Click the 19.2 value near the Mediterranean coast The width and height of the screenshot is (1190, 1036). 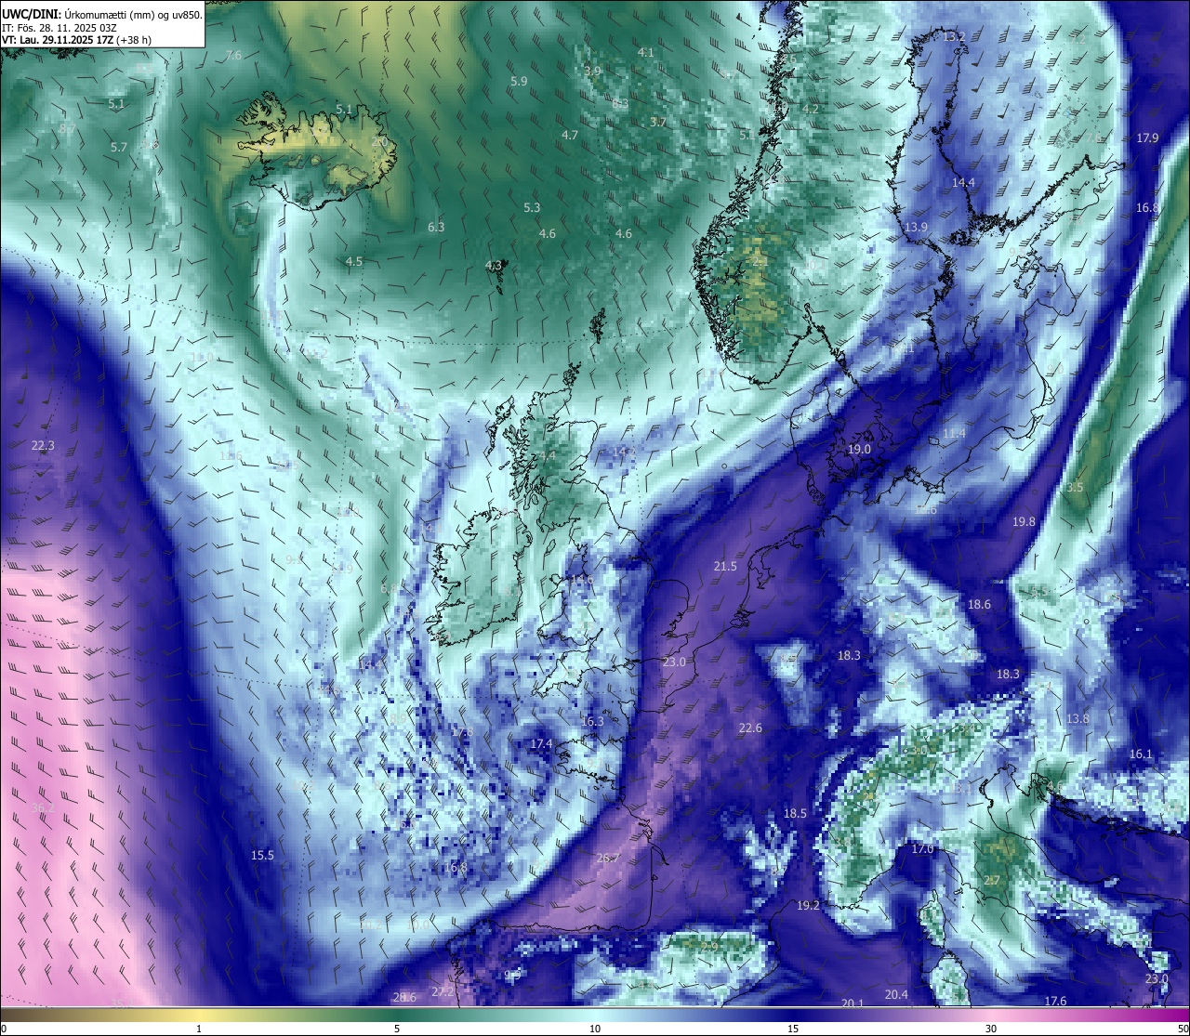point(808,906)
